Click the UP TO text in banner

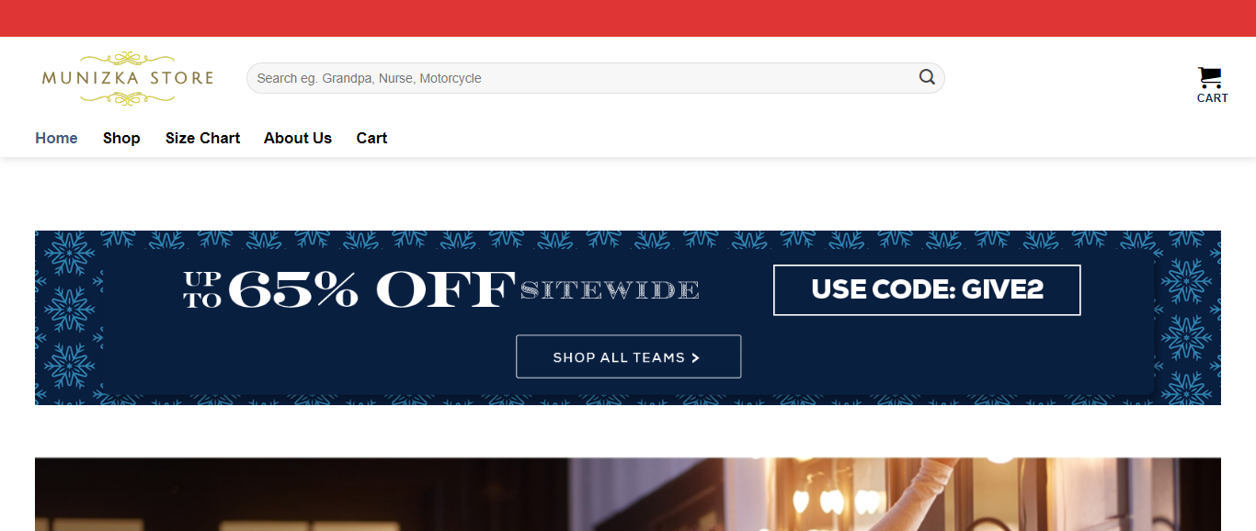(203, 289)
